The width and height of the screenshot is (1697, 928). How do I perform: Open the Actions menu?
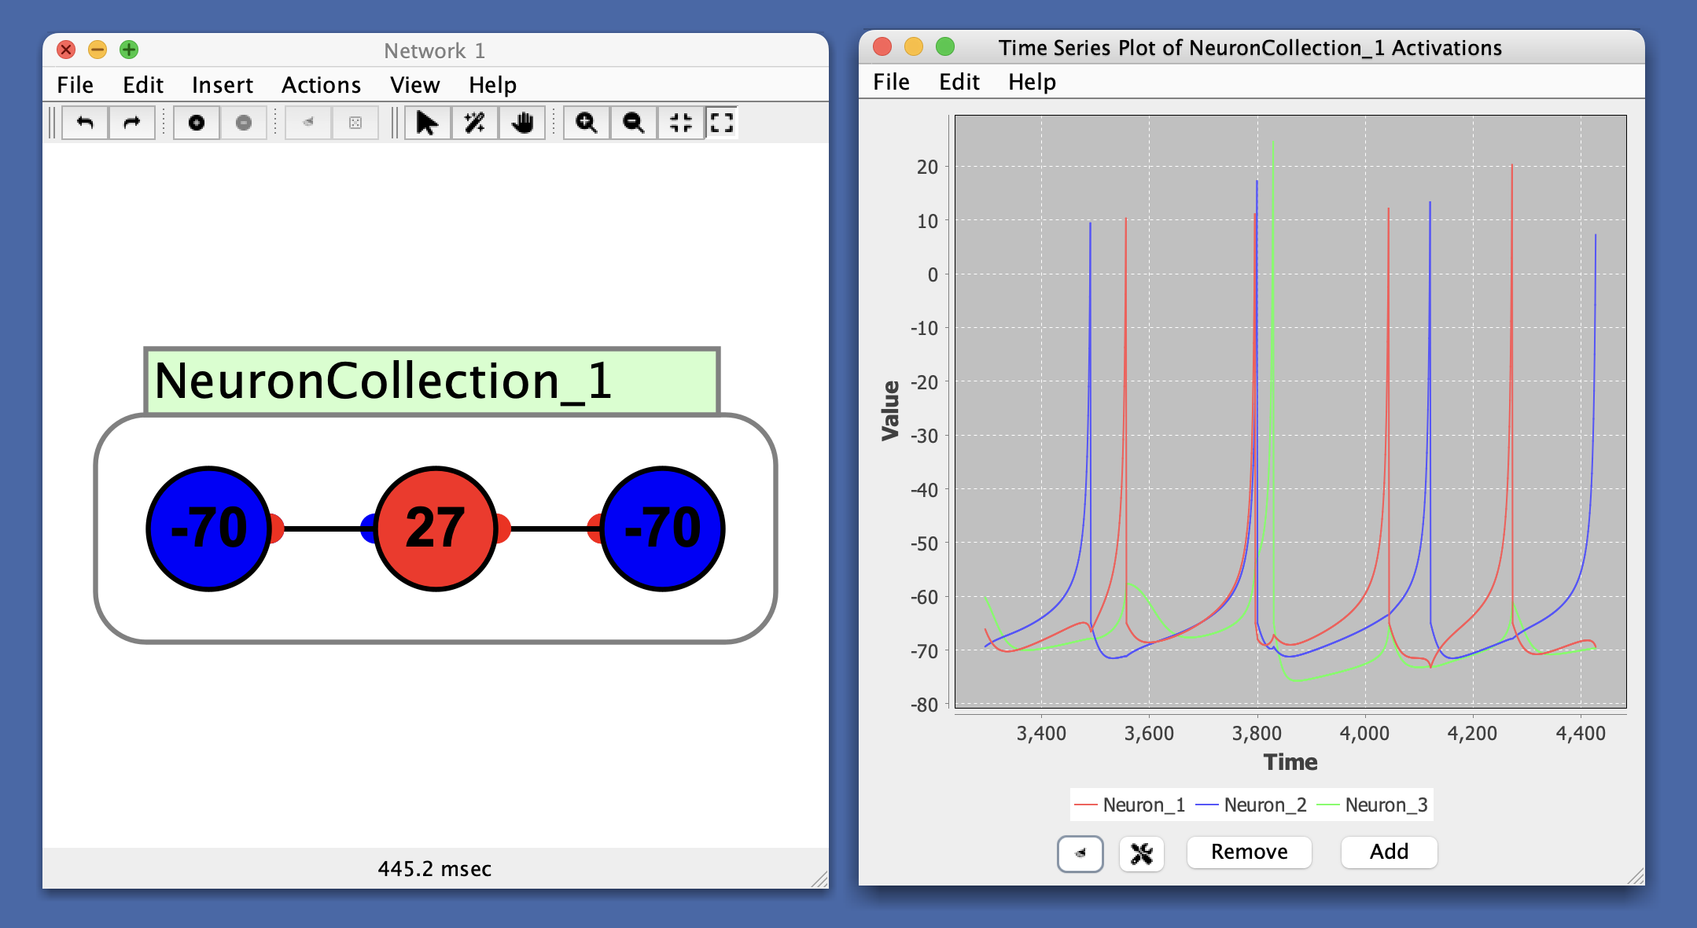click(x=321, y=85)
